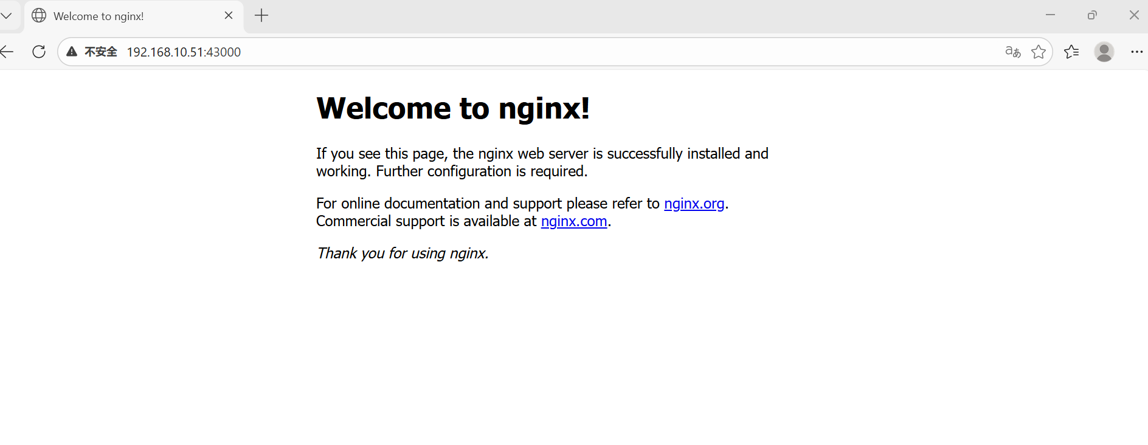
Task: Open the browser settings ellipsis menu
Action: pyautogui.click(x=1136, y=52)
